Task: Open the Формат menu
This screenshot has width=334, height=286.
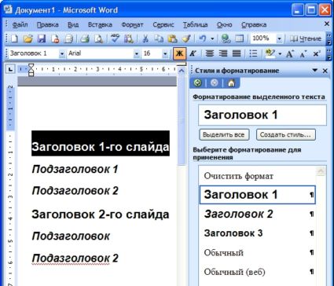Action: (132, 24)
